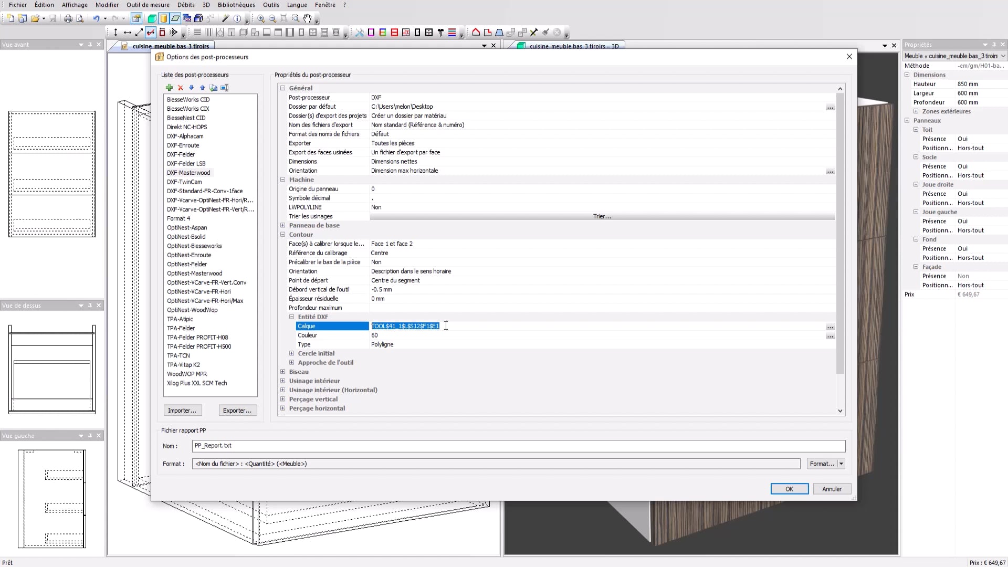Click the red house shape icon
The height and width of the screenshot is (567, 1008).
coord(476,33)
